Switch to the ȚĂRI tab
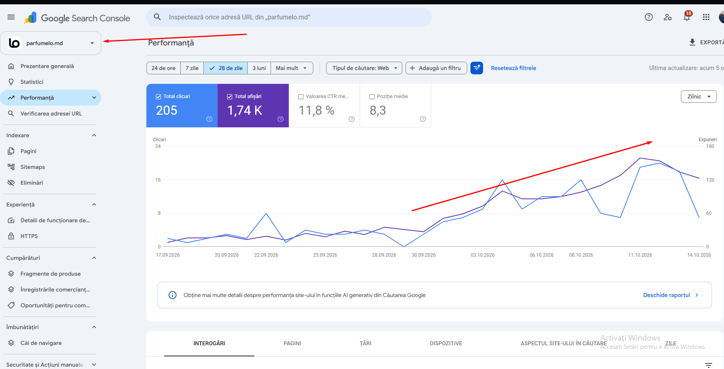 click(366, 343)
